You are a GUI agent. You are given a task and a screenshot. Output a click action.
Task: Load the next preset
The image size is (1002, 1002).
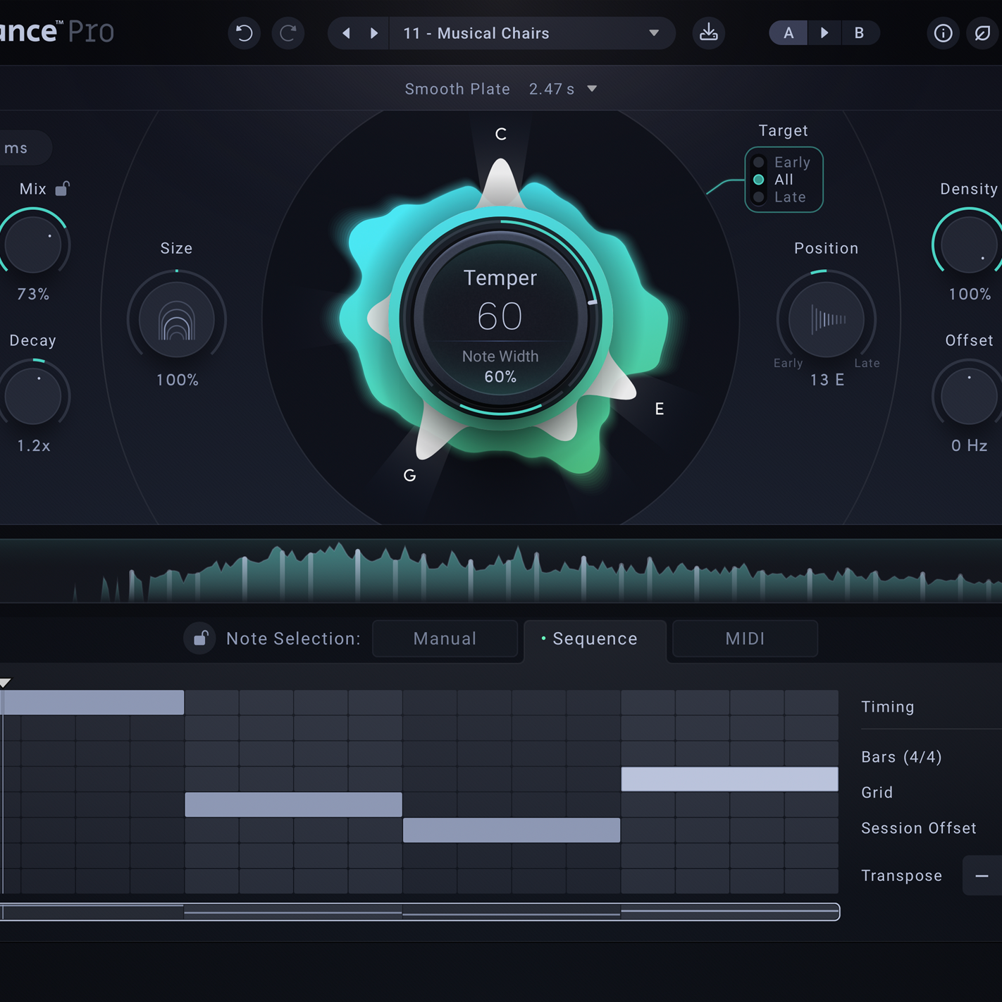tap(374, 33)
